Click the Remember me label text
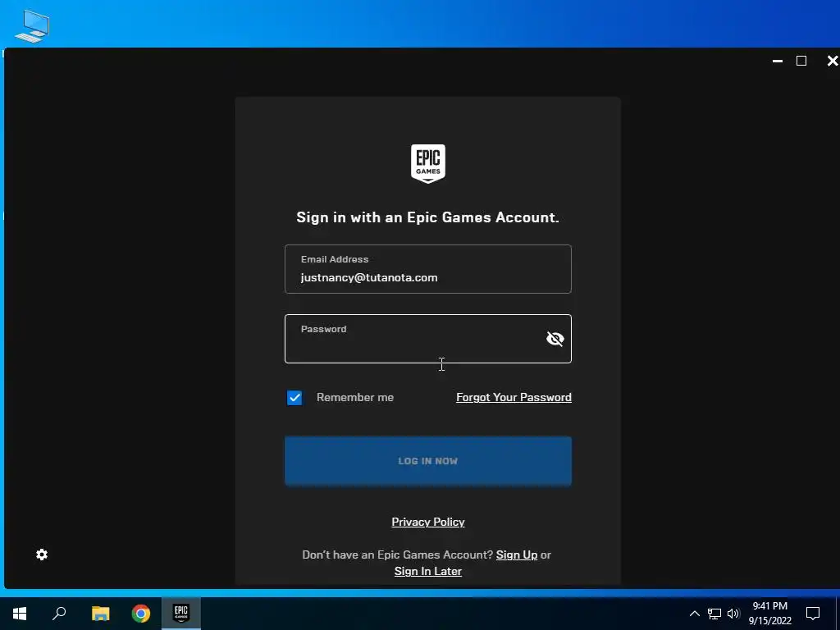 (x=355, y=398)
